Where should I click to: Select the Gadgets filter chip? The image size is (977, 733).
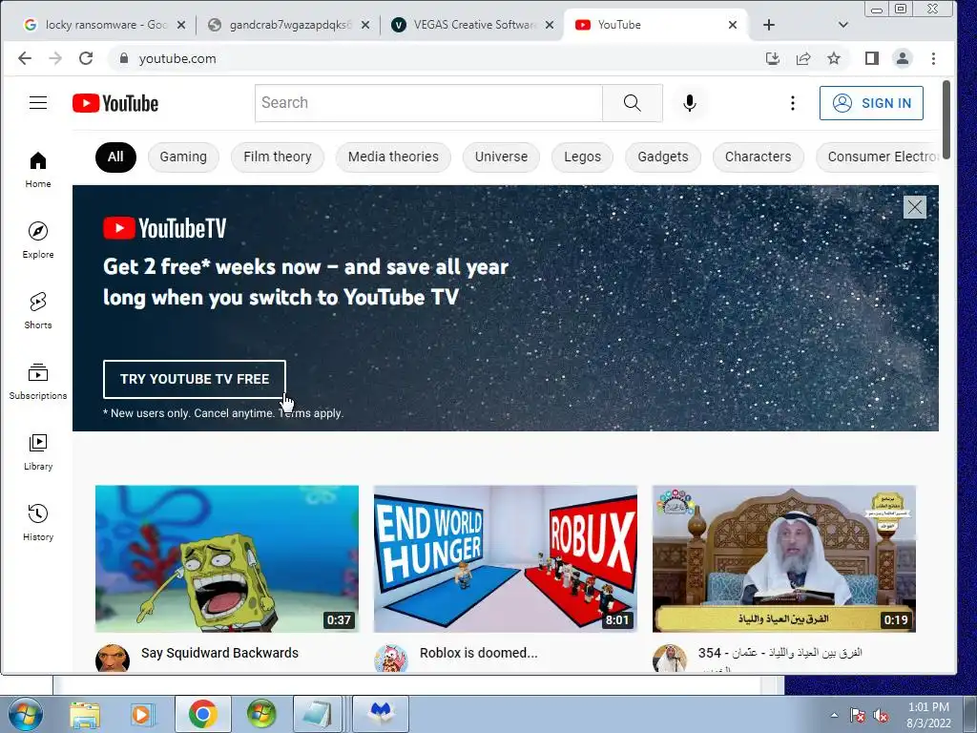[x=663, y=157]
